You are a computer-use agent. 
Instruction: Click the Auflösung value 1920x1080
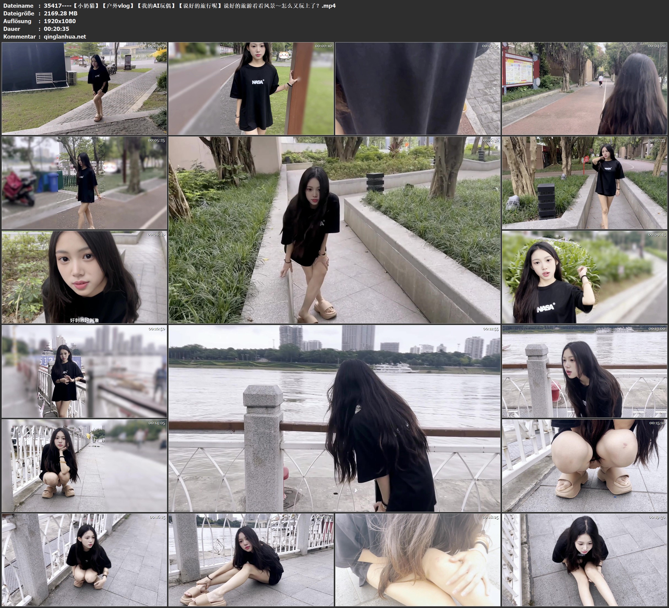60,21
